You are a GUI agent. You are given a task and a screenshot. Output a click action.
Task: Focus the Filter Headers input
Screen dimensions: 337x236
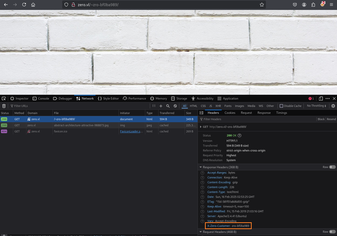pos(256,119)
